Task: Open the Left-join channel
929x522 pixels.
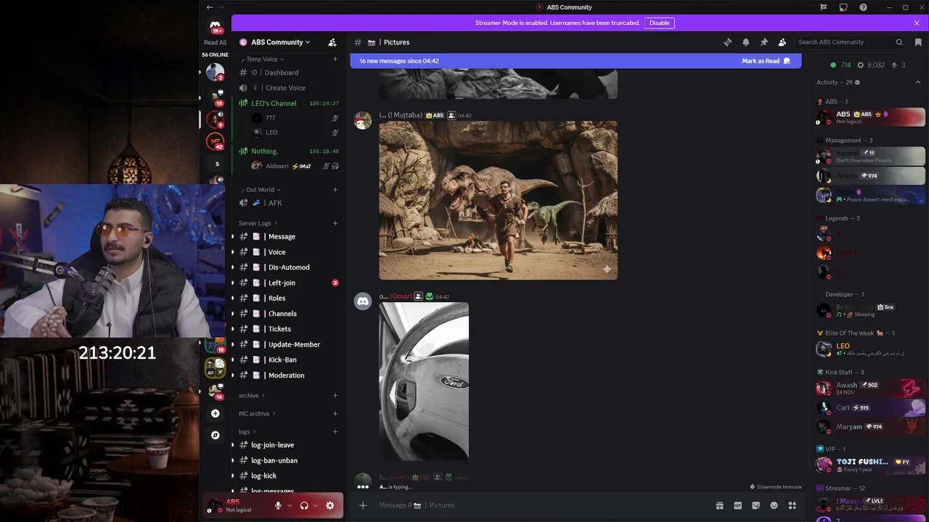Action: [288, 283]
